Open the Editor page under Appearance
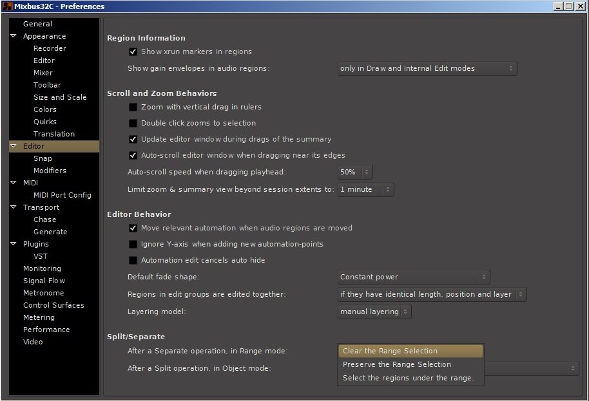Viewport: 589px width, 401px height. coord(44,61)
